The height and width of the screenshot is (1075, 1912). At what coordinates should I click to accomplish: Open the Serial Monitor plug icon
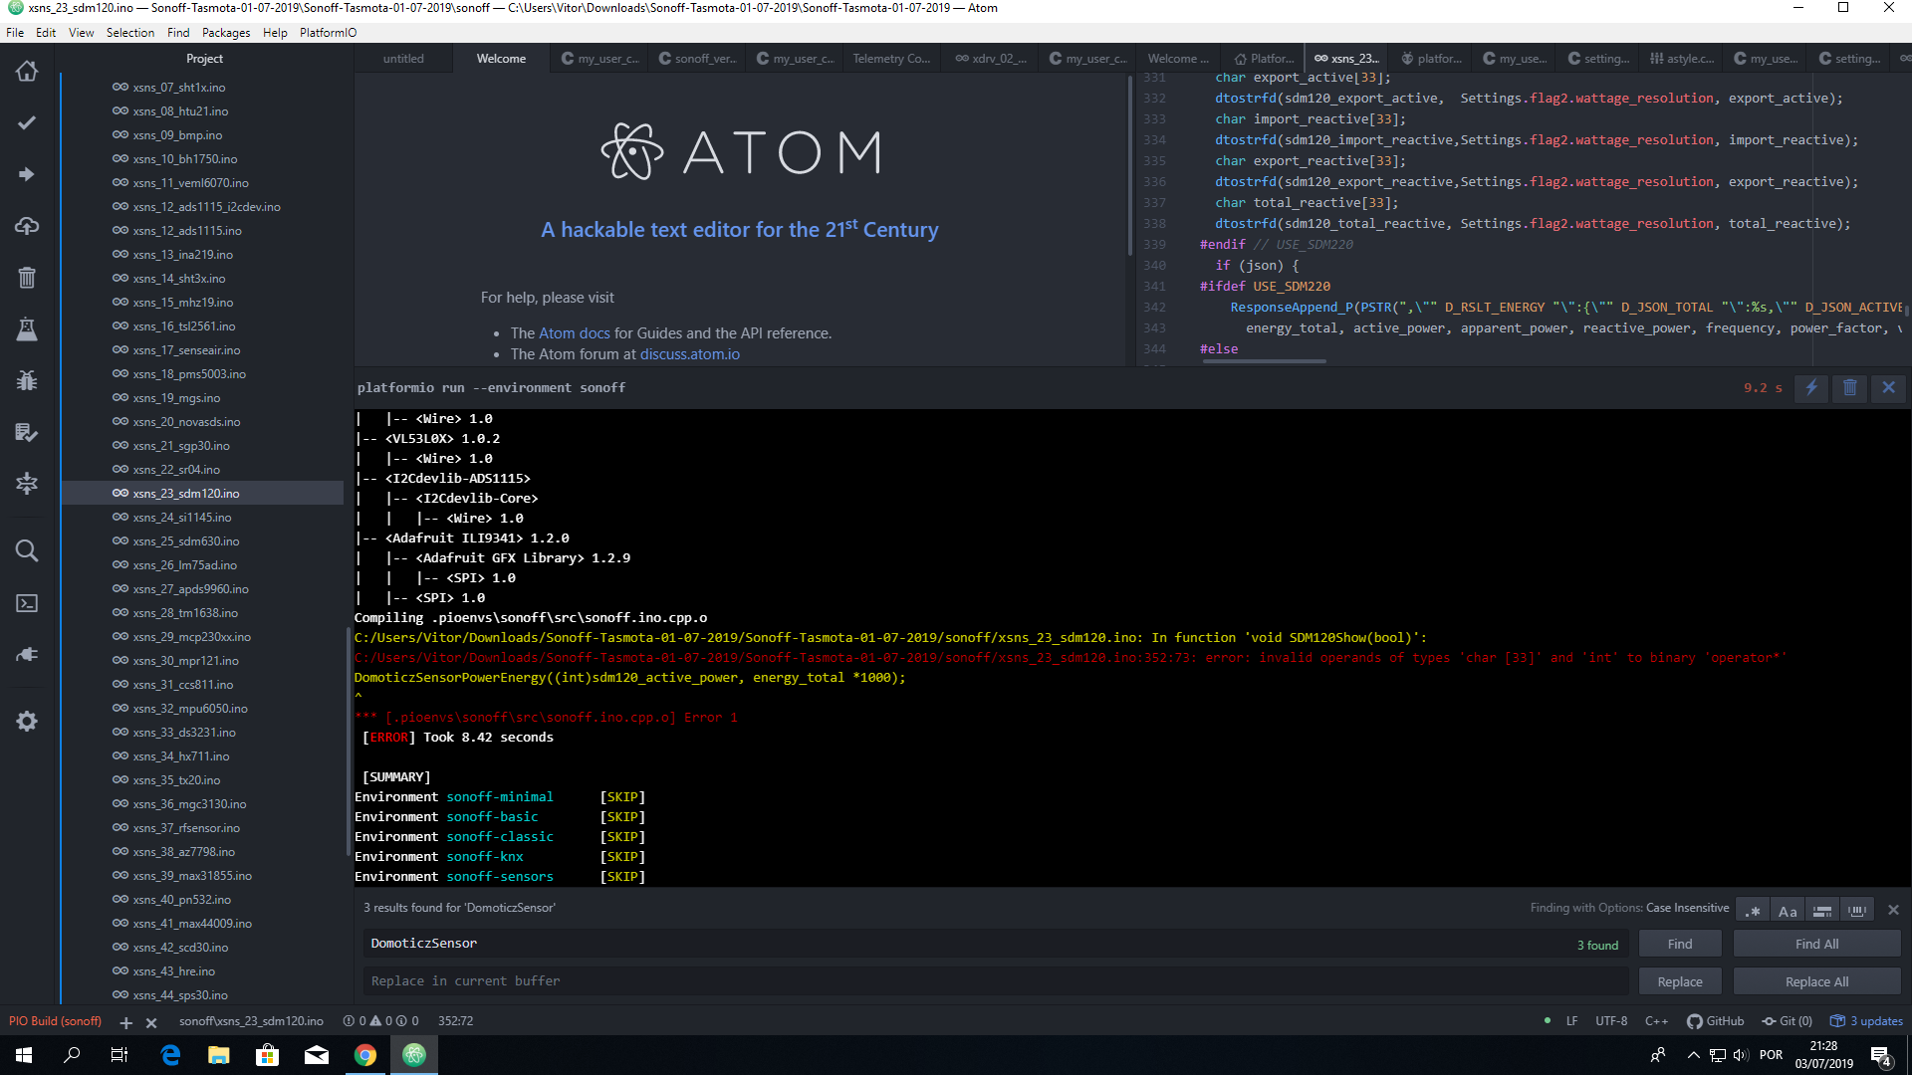tap(27, 654)
